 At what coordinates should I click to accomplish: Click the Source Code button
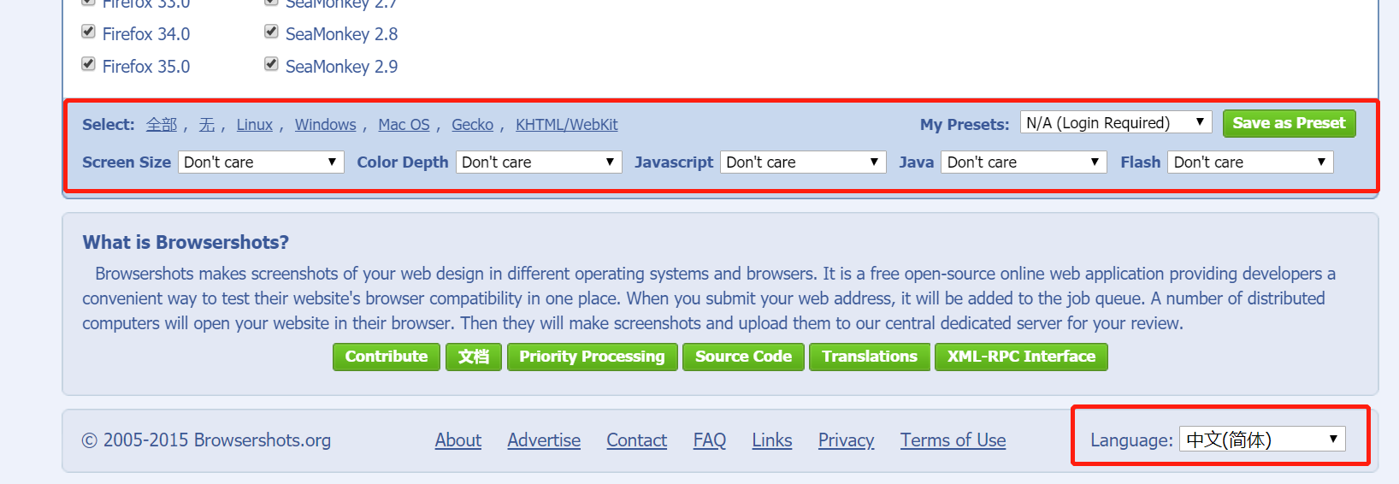click(x=743, y=357)
